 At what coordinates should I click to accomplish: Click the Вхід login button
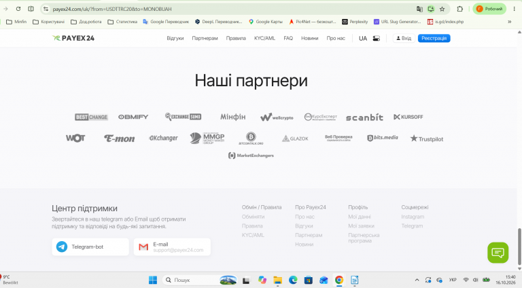pos(404,38)
